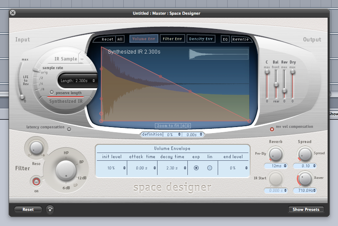338x226 pixels.
Task: Click the Xover knob
Action: (305, 178)
